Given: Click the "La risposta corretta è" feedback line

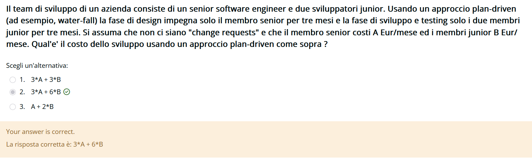Looking at the screenshot, I should [55, 145].
